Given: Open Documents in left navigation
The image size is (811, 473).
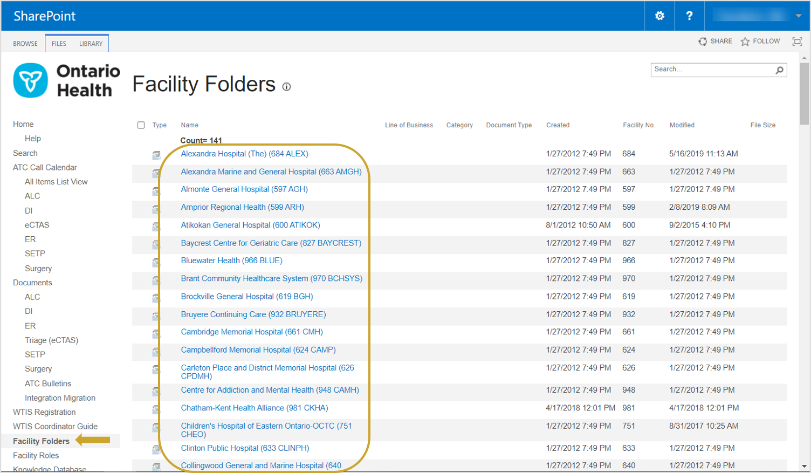Looking at the screenshot, I should (x=32, y=283).
